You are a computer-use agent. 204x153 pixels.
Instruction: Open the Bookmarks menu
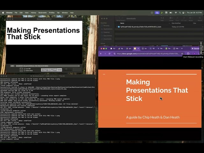pos(42,13)
